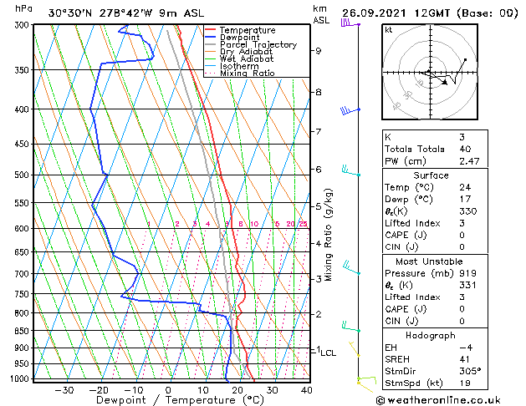The height and width of the screenshot is (406, 526).
Task: Click the square endpoint marker in hodograph
Action: (x=465, y=59)
